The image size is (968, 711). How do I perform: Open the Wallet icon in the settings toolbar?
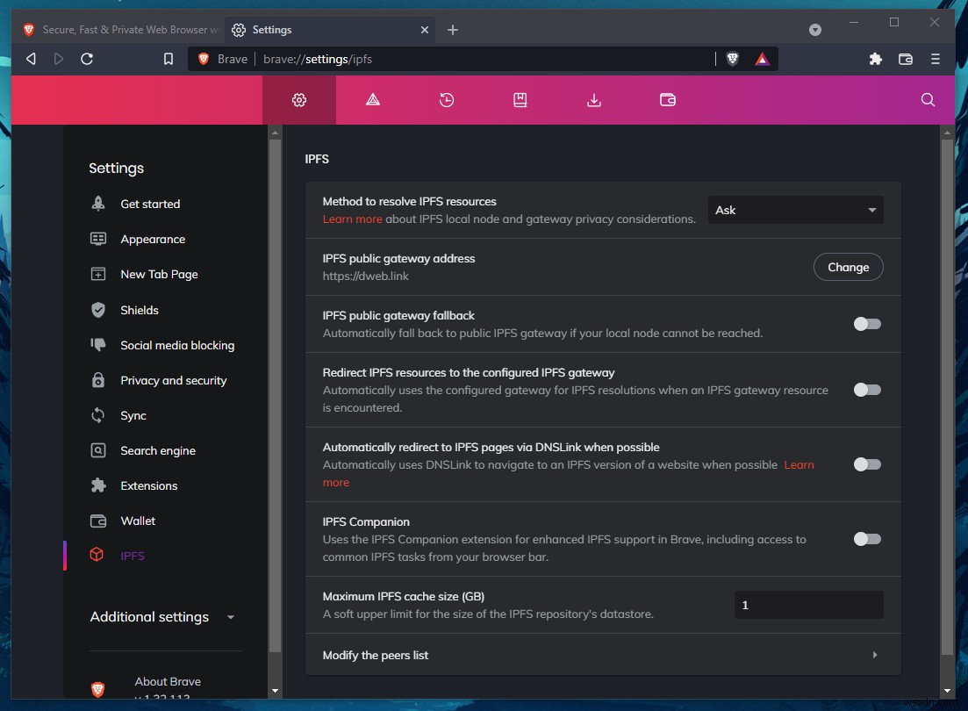(x=668, y=100)
